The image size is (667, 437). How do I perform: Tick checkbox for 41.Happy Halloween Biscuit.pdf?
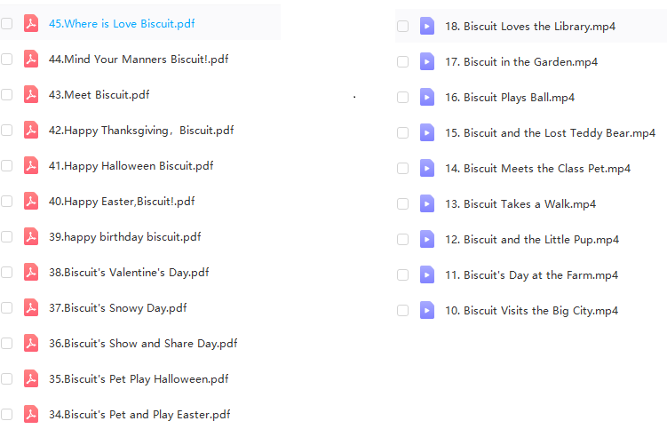pos(6,165)
